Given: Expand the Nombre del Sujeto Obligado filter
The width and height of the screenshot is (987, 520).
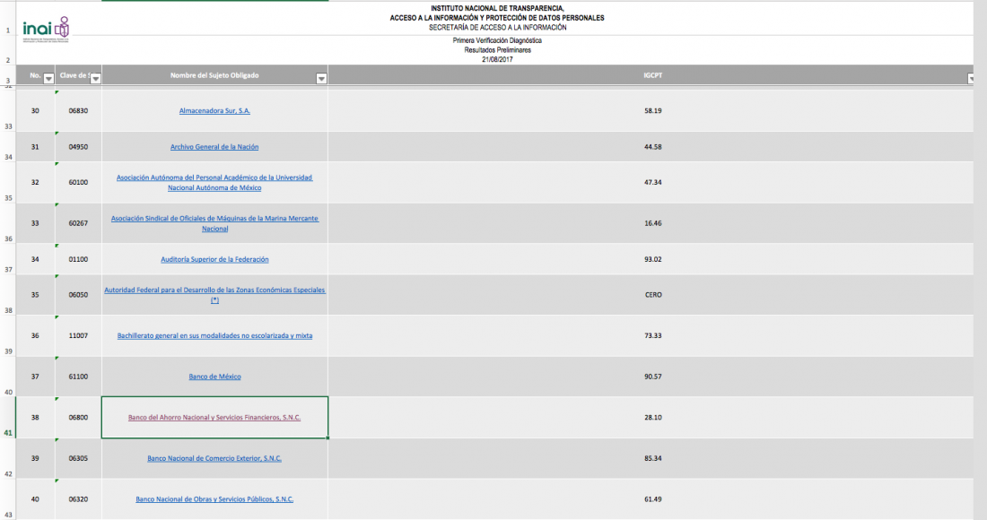Looking at the screenshot, I should pyautogui.click(x=321, y=79).
